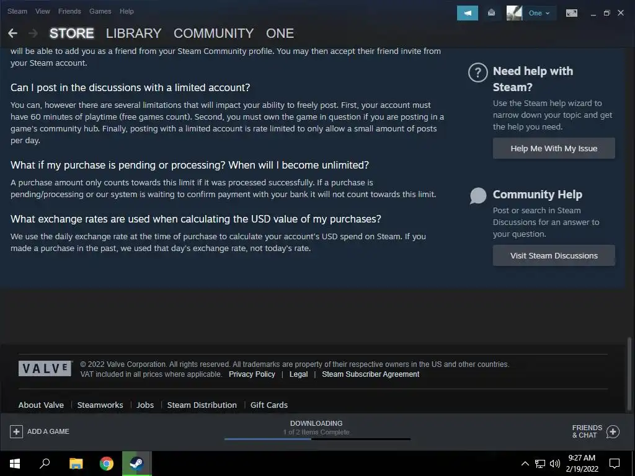
Task: Open Friends & Chat plus icon
Action: 613,431
